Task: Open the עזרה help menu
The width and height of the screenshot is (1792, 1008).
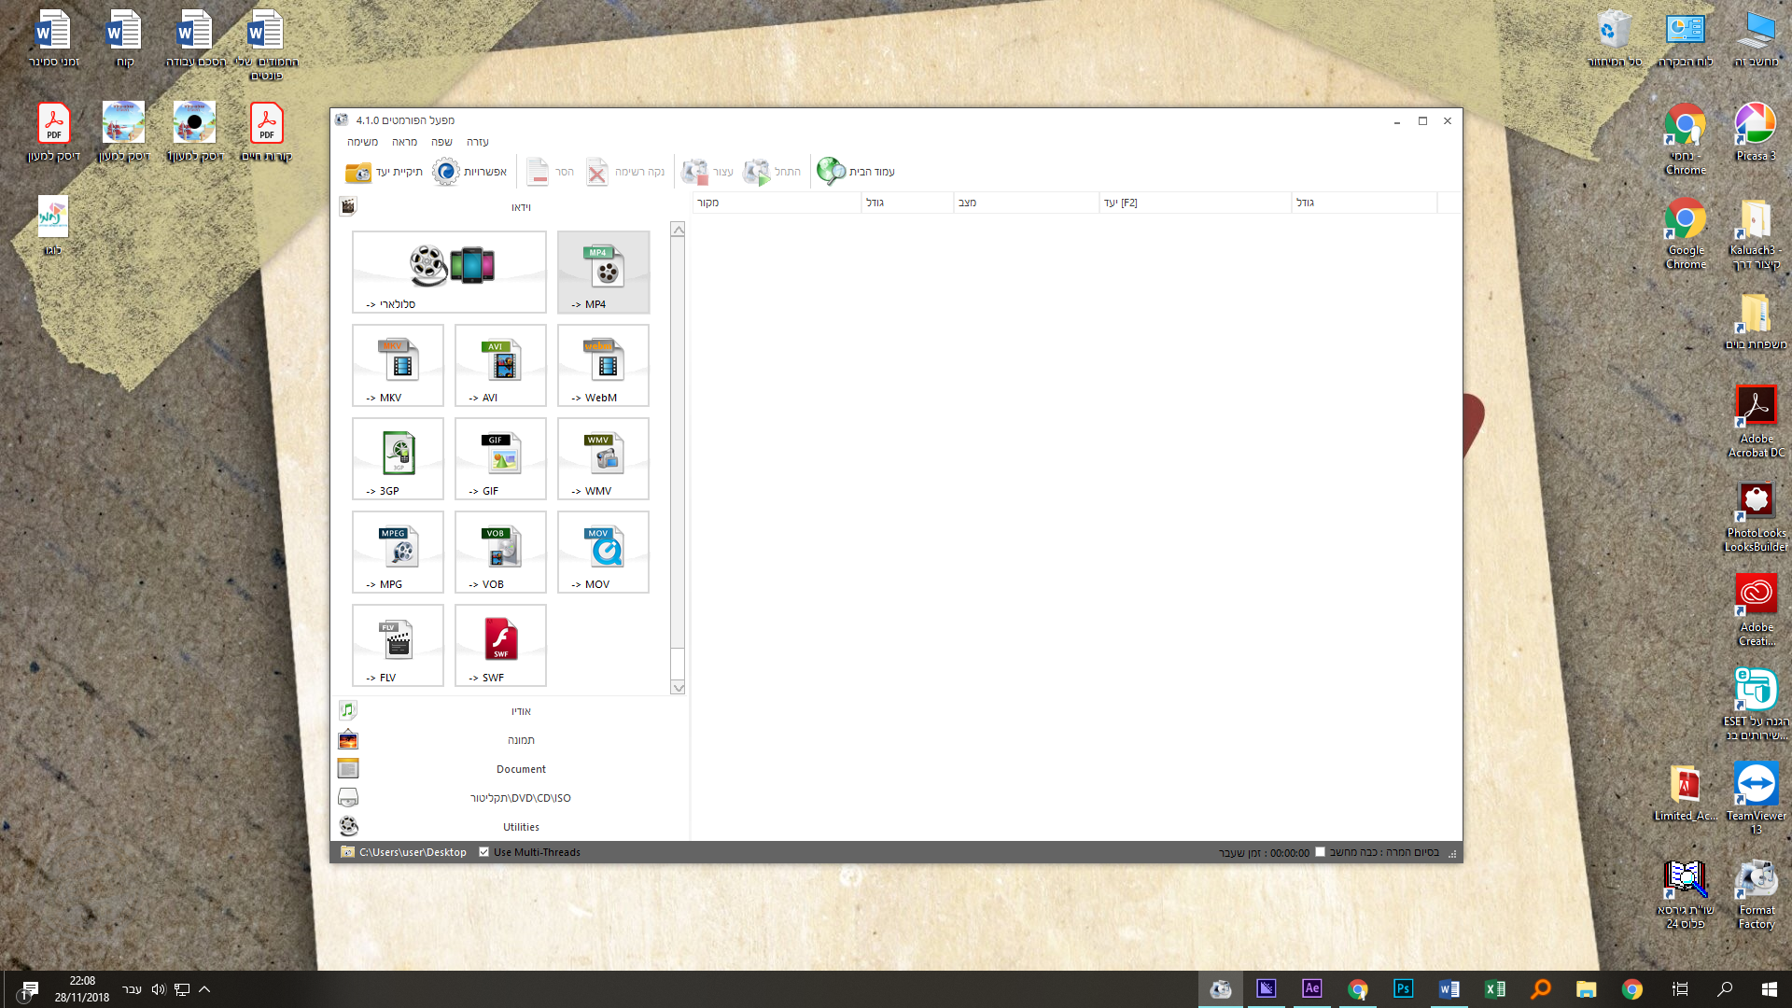Action: pyautogui.click(x=477, y=142)
